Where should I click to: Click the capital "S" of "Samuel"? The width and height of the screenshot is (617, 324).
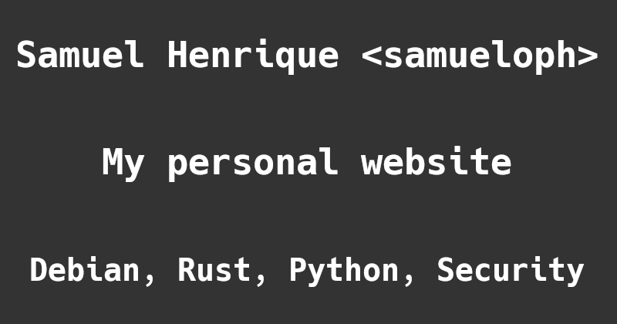[x=26, y=55]
